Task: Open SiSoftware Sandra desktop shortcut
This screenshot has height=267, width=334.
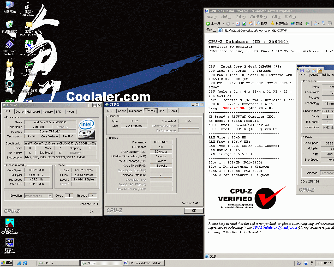Action: 9,48
